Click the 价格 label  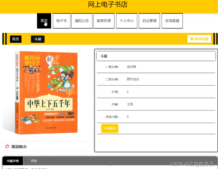(x=115, y=92)
